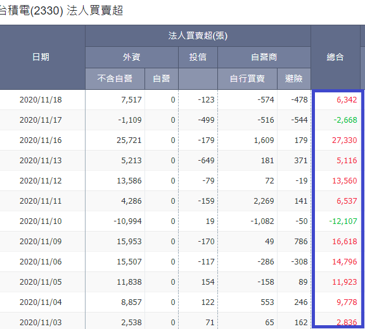The width and height of the screenshot is (365, 329).
Task: Click dealer self-trading value -1,082
Action: [x=262, y=221]
